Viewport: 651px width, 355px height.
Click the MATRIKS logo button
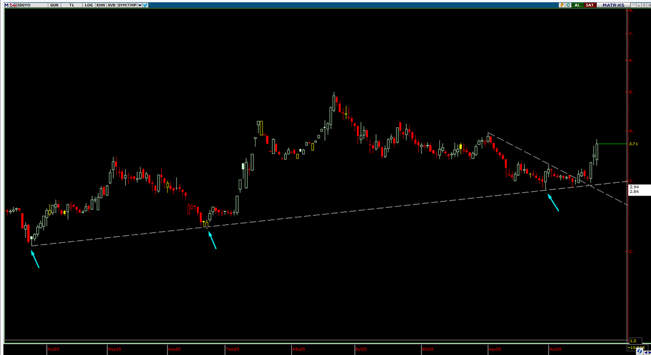pyautogui.click(x=613, y=5)
